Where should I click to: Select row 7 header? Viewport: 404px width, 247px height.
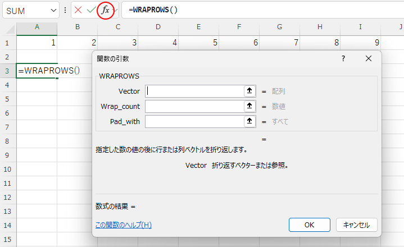[x=8, y=127]
